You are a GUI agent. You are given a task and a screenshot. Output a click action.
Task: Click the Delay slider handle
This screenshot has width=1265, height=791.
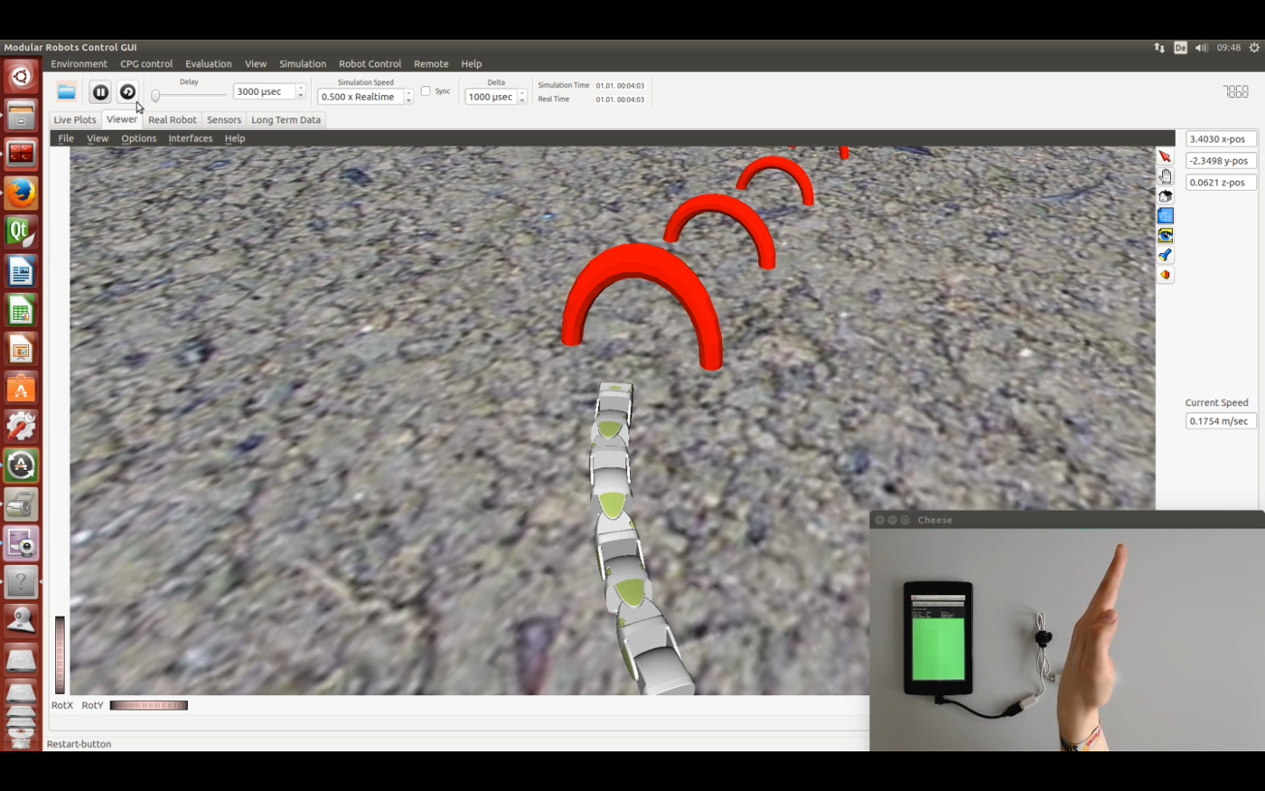(155, 96)
